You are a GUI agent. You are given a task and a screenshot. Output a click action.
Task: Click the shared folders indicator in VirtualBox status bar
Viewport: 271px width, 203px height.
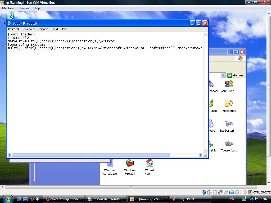point(231,192)
